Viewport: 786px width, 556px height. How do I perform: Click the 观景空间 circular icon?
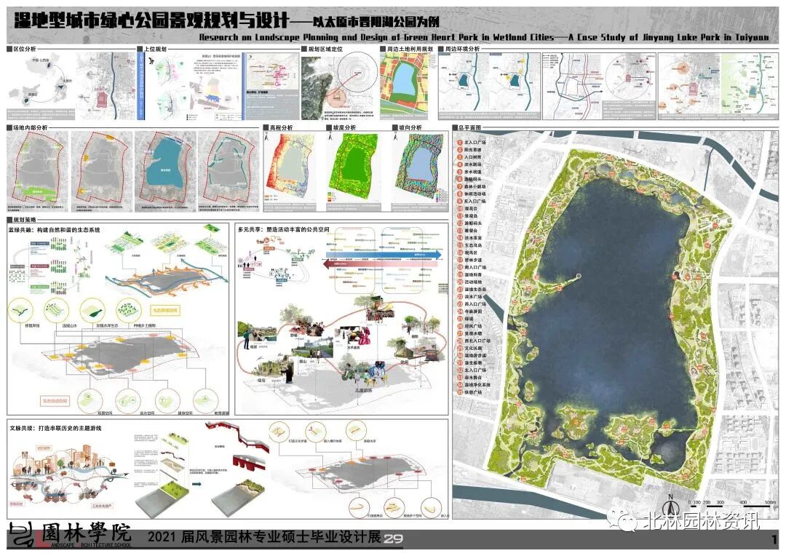(91, 400)
